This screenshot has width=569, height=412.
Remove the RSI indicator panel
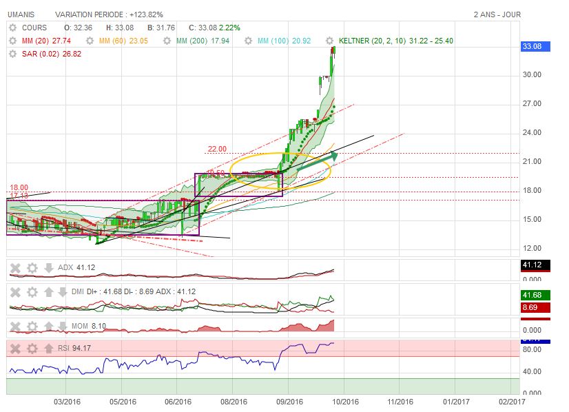point(15,349)
